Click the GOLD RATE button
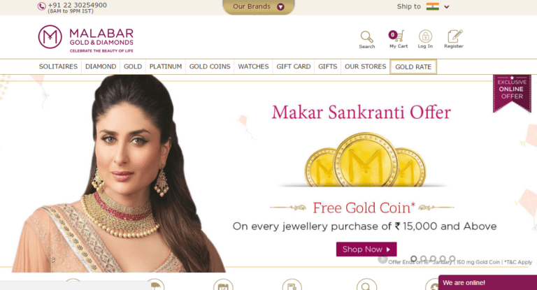Image resolution: width=537 pixels, height=290 pixels. click(413, 67)
